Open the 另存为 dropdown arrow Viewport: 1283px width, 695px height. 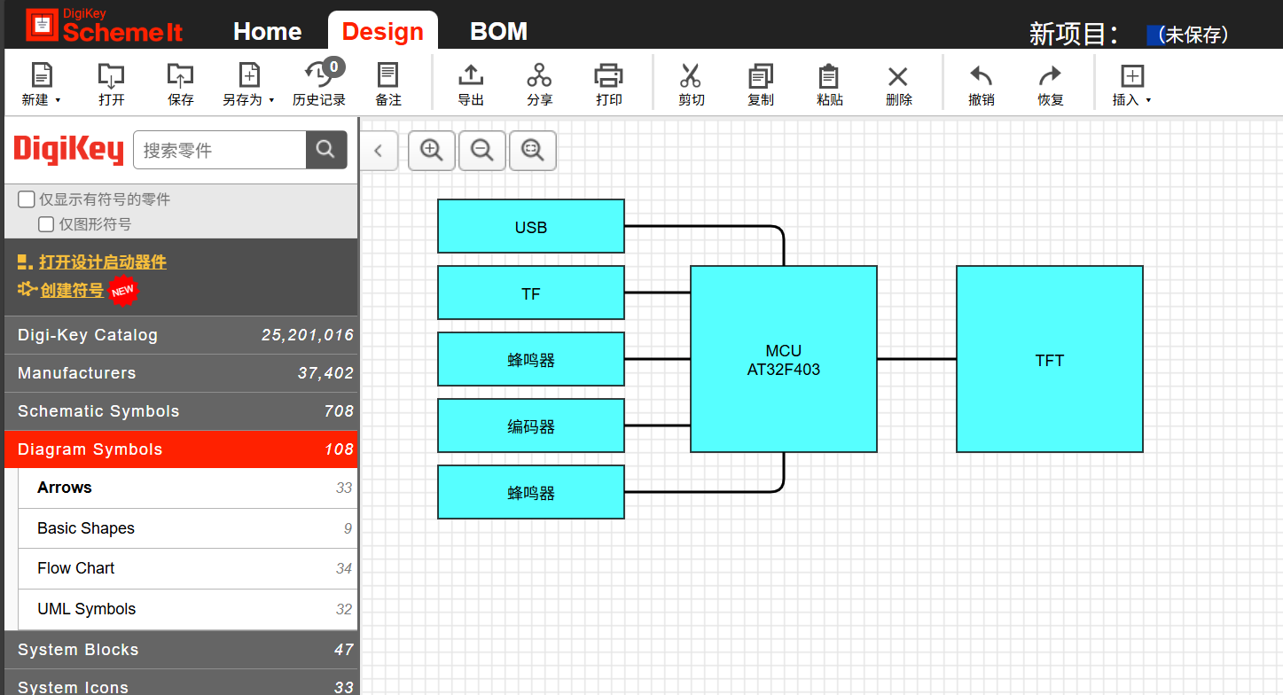[271, 100]
